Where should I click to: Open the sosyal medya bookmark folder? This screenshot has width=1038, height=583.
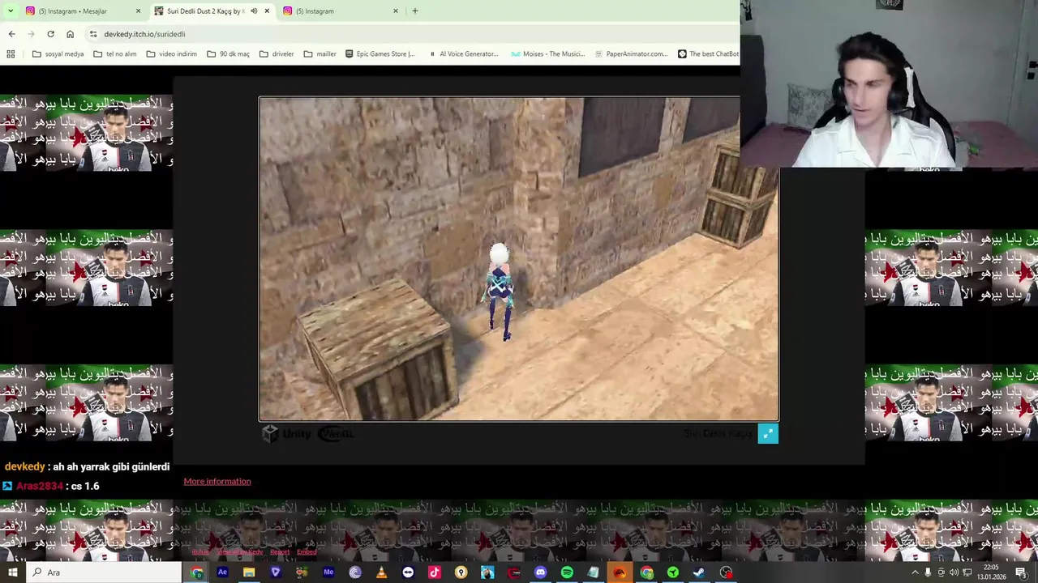pos(58,54)
